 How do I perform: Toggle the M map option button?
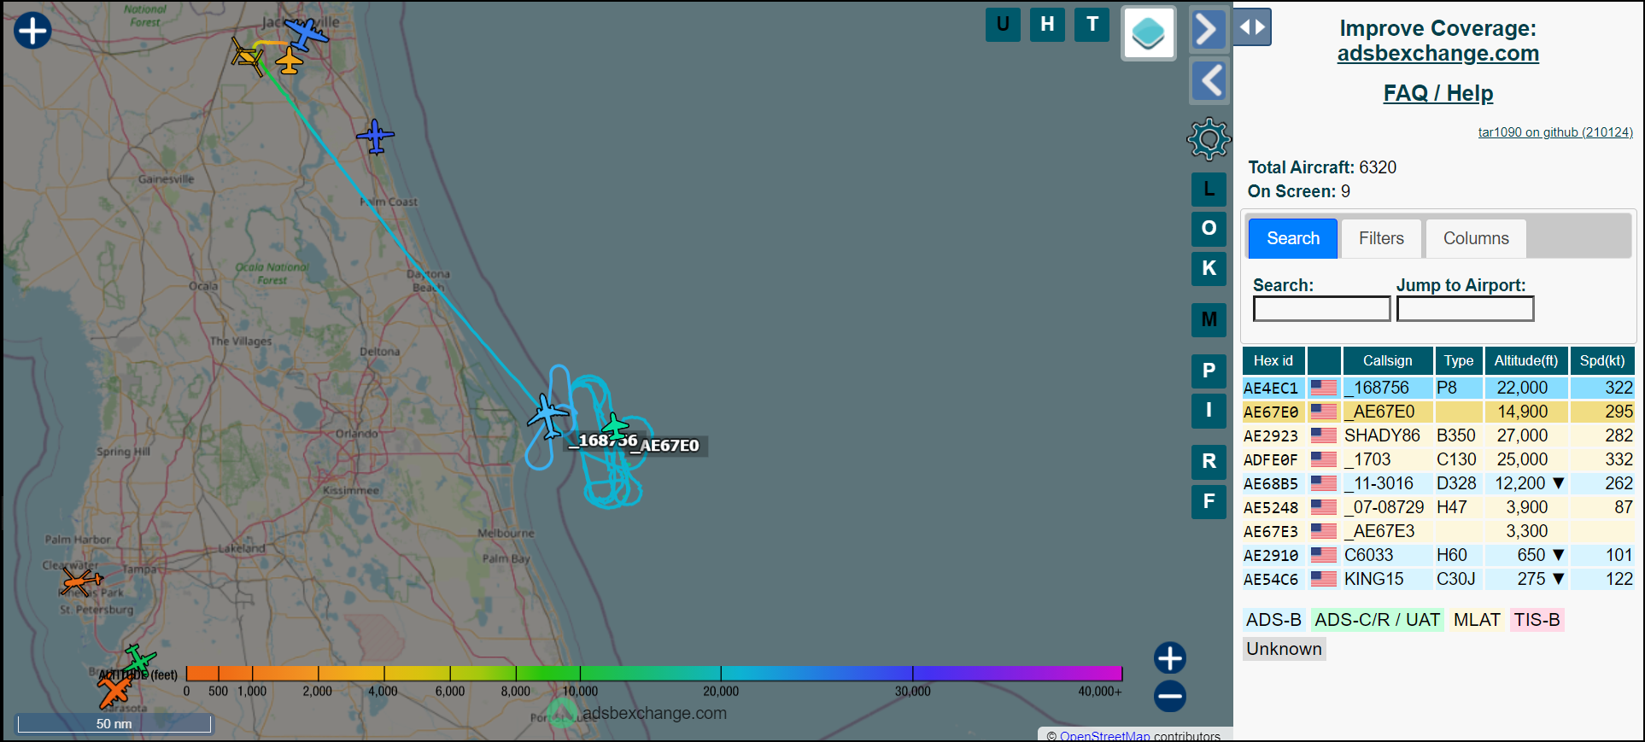click(x=1209, y=319)
